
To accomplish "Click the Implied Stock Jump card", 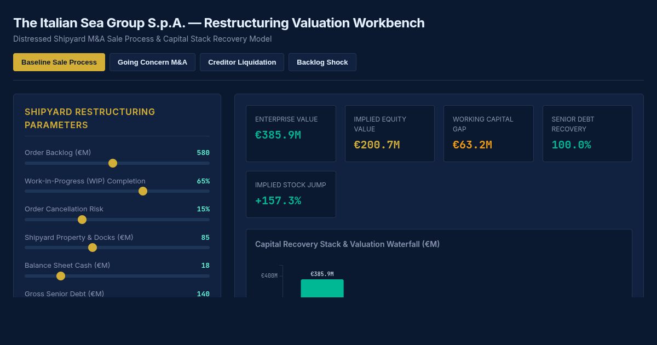I will [x=291, y=194].
